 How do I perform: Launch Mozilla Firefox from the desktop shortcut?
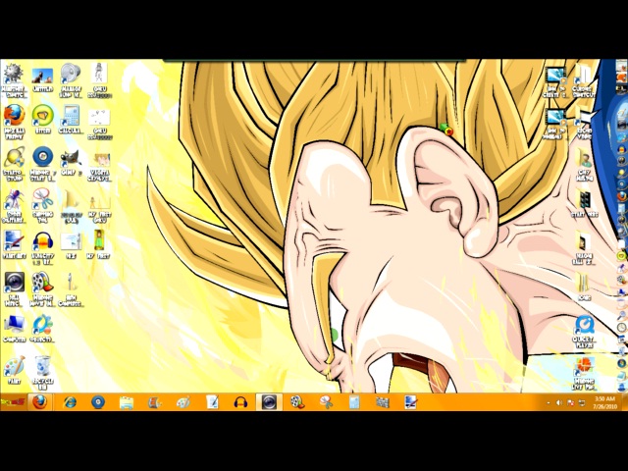click(14, 122)
